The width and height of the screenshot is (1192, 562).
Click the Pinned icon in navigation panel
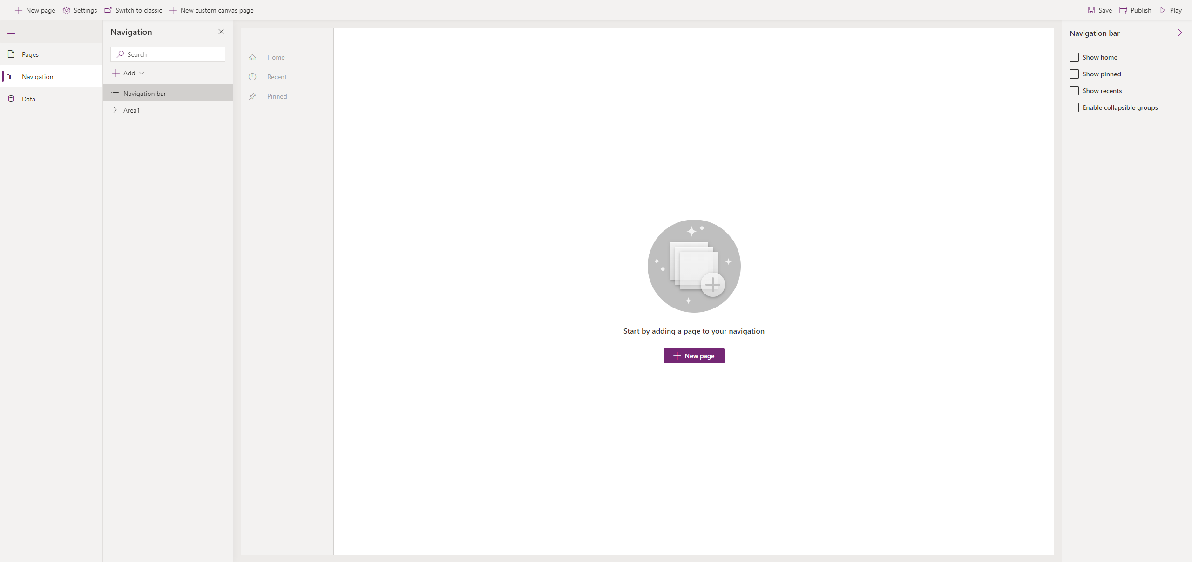[252, 96]
